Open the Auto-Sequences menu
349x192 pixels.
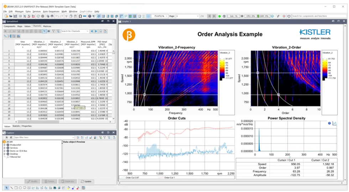coord(51,11)
